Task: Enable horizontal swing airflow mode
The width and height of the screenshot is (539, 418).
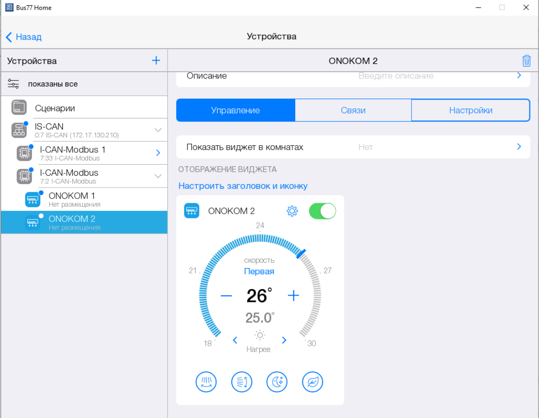Action: point(206,382)
